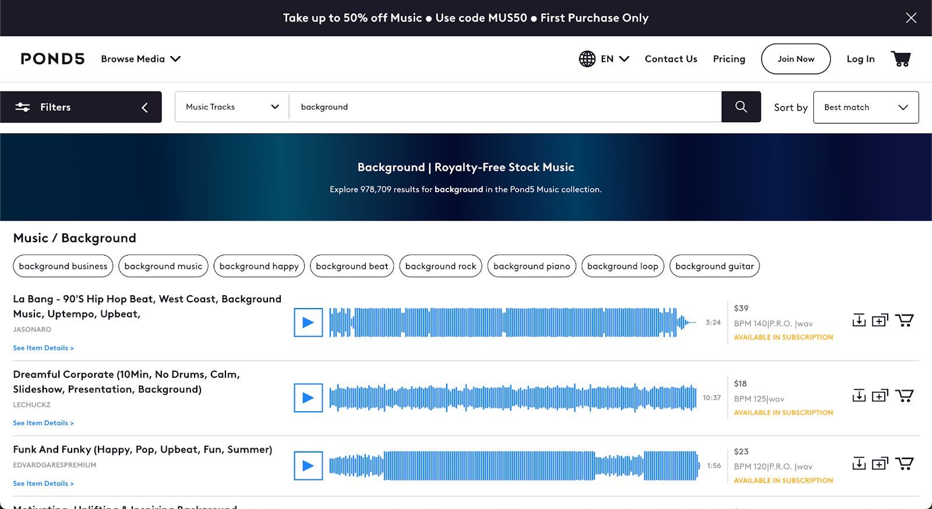The image size is (932, 509).
Task: Download preview of Dreamful Corporate track
Action: 859,395
